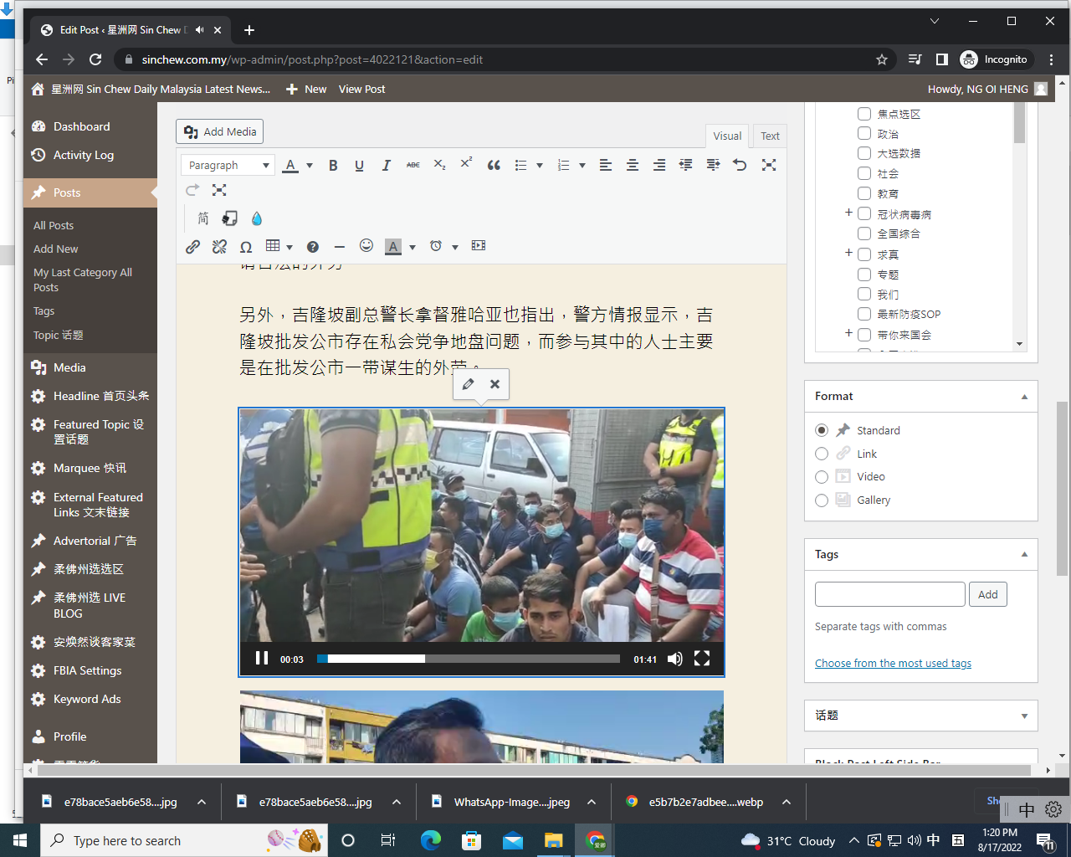This screenshot has height=857, width=1071.
Task: Click the video progress bar
Action: [469, 659]
